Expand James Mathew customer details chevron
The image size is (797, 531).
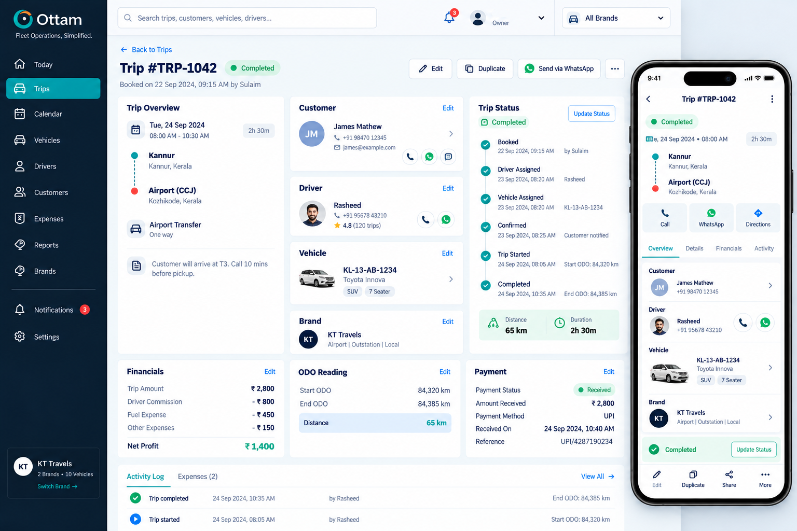[451, 134]
